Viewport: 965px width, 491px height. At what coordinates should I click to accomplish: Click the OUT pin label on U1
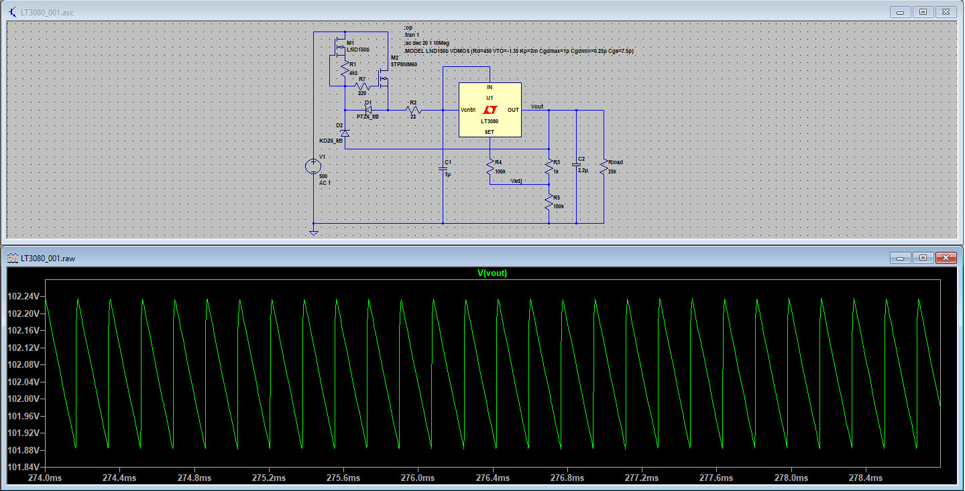(x=513, y=109)
